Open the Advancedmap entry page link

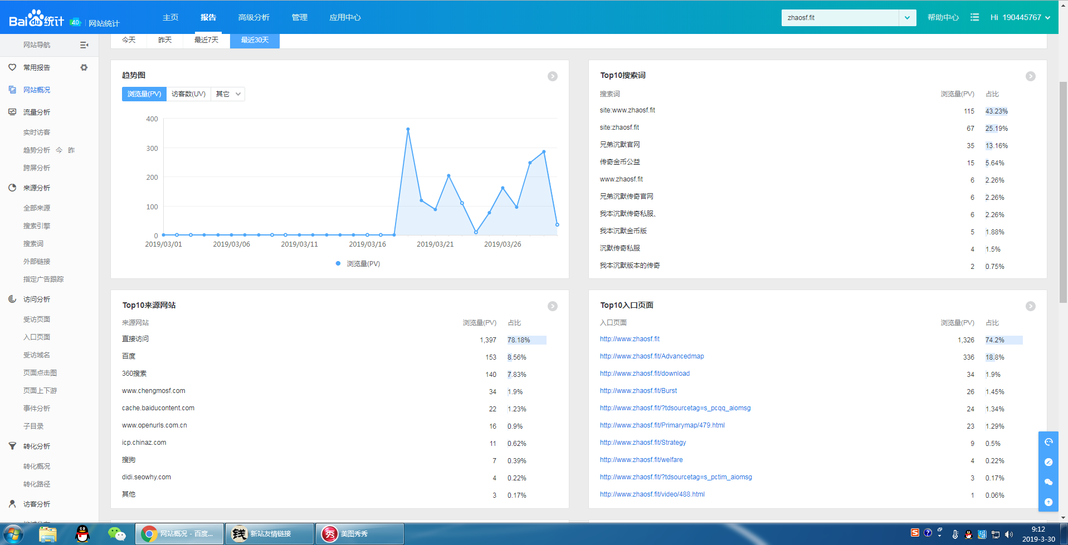[x=652, y=356]
